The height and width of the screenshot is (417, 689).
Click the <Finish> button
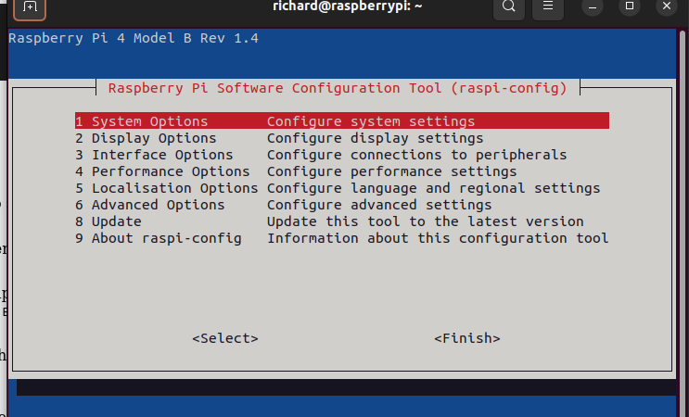click(x=467, y=338)
